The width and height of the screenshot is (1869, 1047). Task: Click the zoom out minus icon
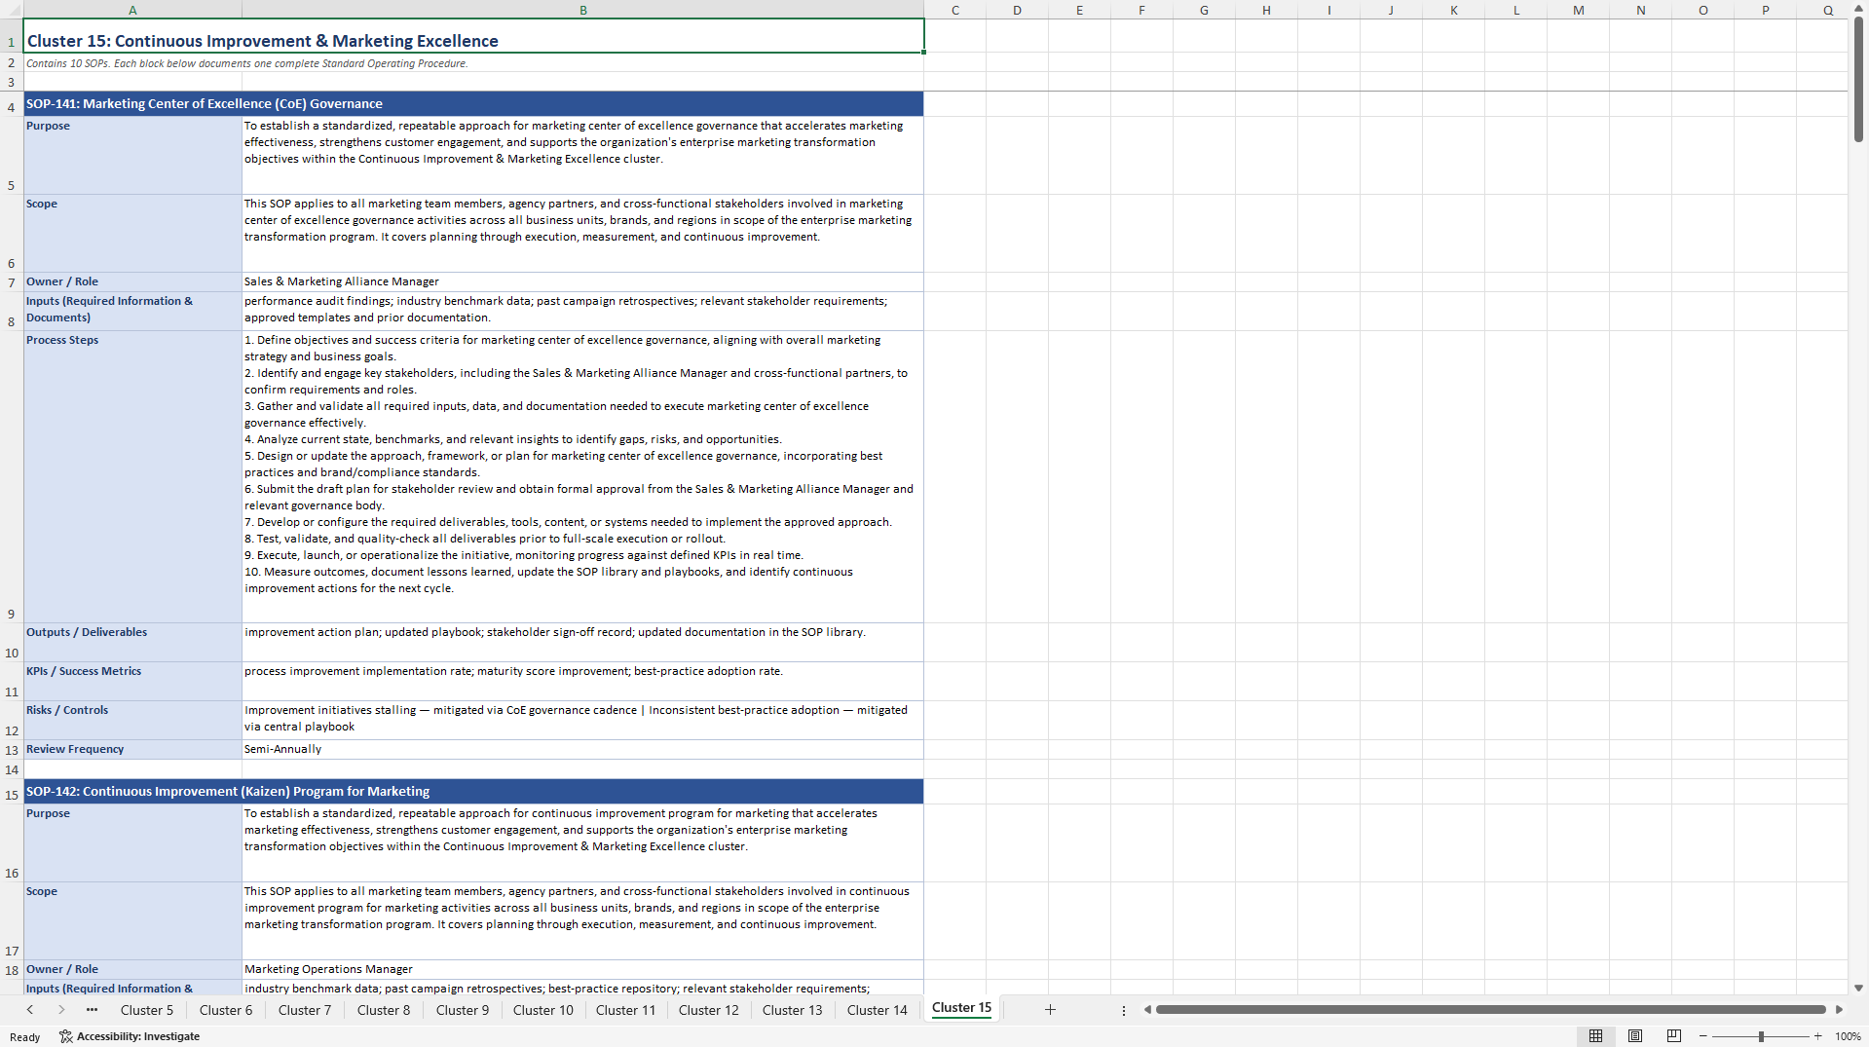[x=1703, y=1036]
